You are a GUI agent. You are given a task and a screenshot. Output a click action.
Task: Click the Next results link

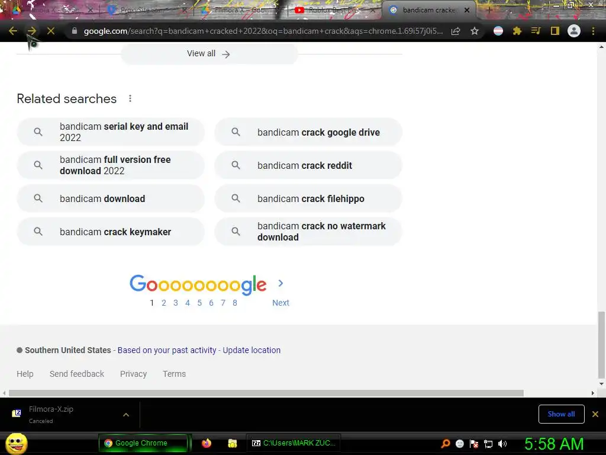[x=281, y=303]
